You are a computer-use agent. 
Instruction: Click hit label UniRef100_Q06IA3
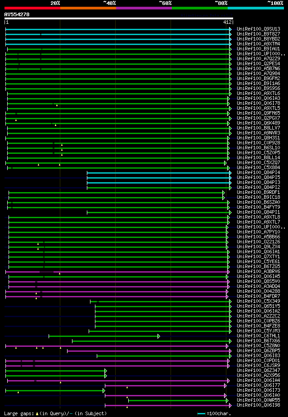[x=258, y=99]
